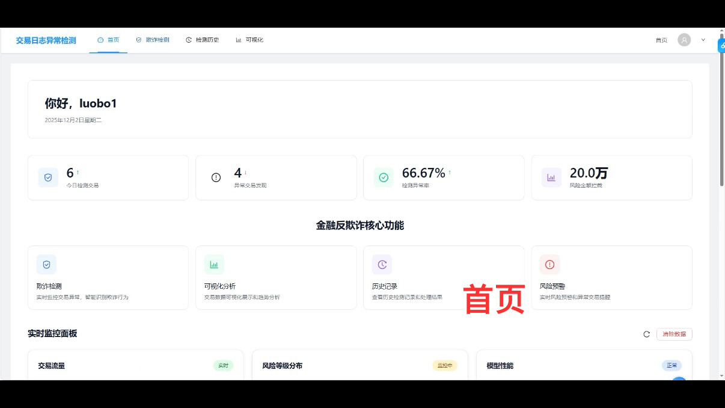
Task: Open the 风险预警 feature card title
Action: 552,286
